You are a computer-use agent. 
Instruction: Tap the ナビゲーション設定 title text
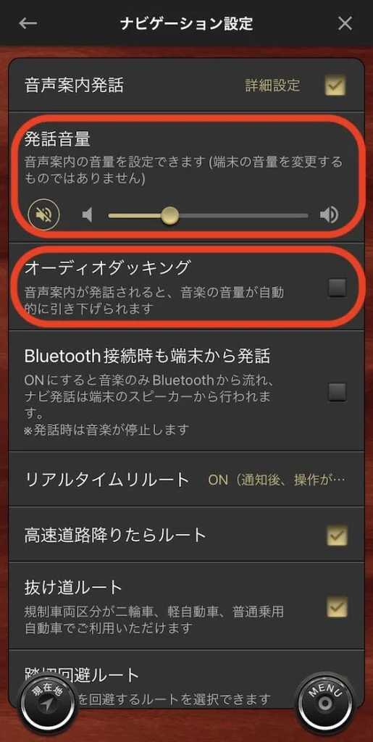tap(186, 23)
